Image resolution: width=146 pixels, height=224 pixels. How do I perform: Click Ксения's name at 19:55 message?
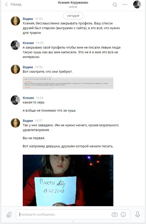(28, 43)
